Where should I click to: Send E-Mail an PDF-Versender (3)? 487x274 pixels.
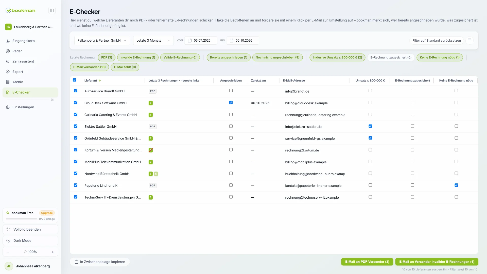pos(367,262)
